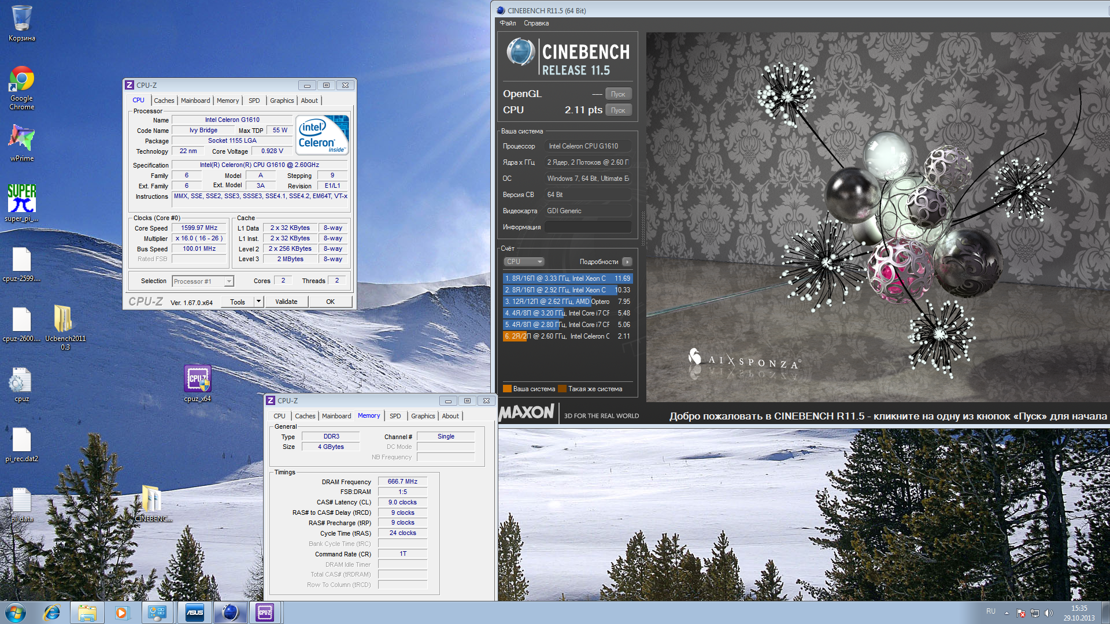This screenshot has width=1110, height=624.
Task: Select ranking row 1 Intel Xeon 11.69
Action: pyautogui.click(x=567, y=278)
